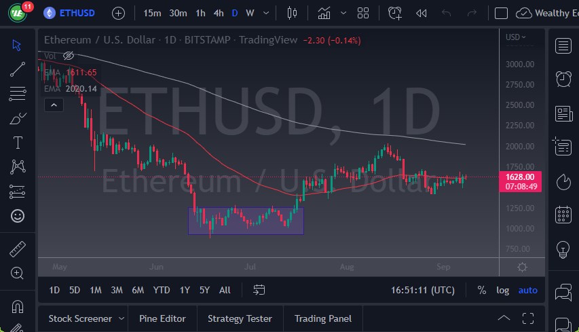
Task: Select the cursor arrow tool
Action: pos(16,45)
